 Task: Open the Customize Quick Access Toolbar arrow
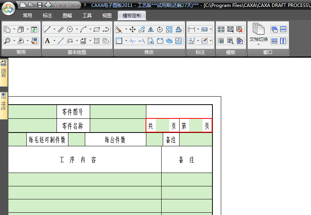(x=84, y=5)
